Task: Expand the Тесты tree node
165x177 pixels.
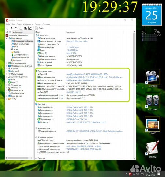Action: [x=7, y=99]
